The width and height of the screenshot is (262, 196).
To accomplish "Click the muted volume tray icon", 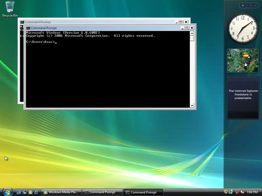I will (242, 192).
